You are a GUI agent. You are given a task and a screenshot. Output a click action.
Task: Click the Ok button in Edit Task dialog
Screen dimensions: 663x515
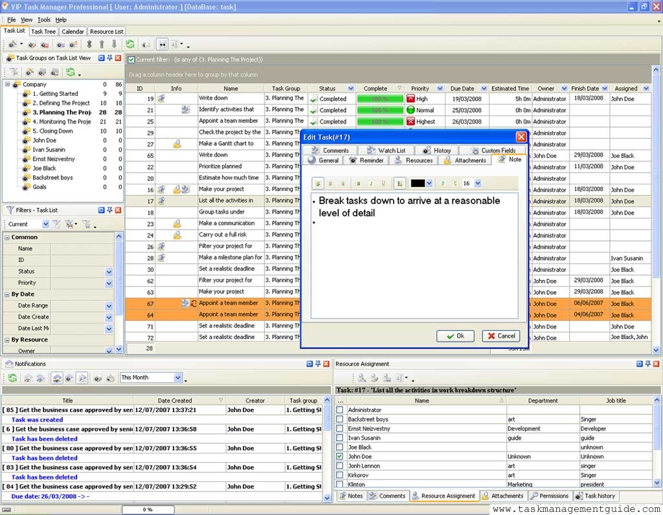(x=455, y=336)
